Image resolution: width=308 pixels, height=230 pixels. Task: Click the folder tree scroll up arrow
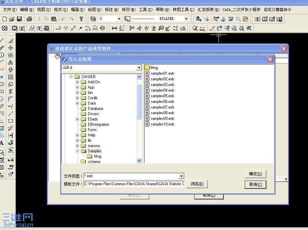coord(139,77)
